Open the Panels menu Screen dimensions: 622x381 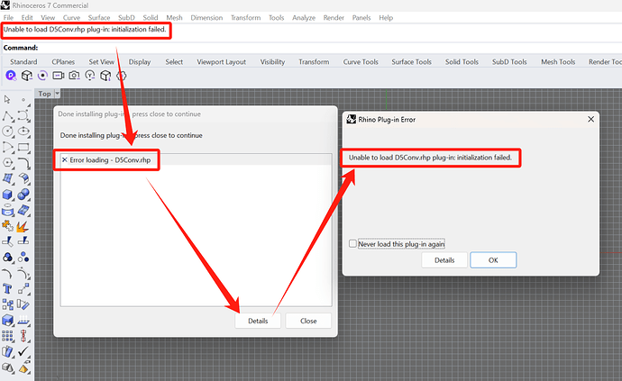(x=361, y=18)
